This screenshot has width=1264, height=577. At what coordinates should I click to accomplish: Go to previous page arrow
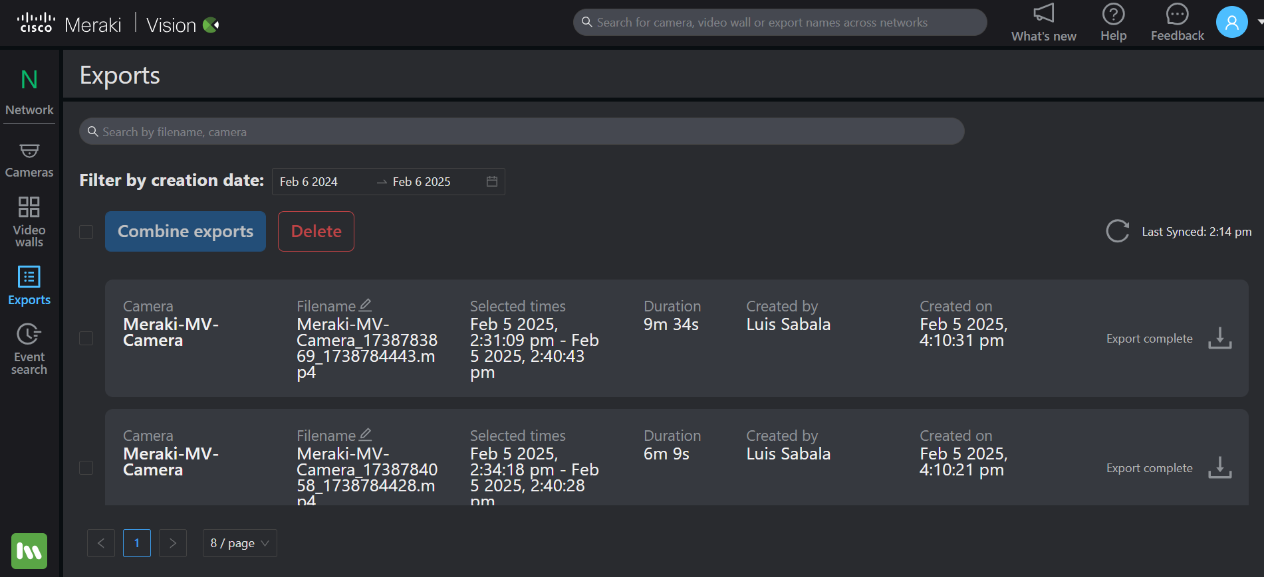click(101, 543)
